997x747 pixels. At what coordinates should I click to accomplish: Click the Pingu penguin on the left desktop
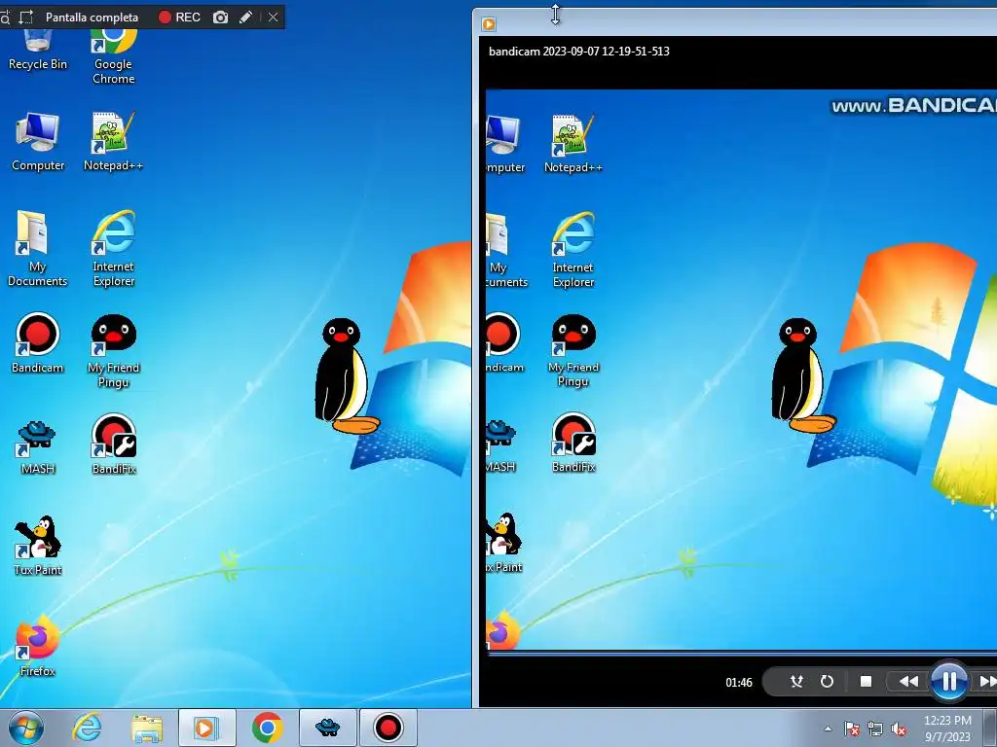click(x=346, y=376)
